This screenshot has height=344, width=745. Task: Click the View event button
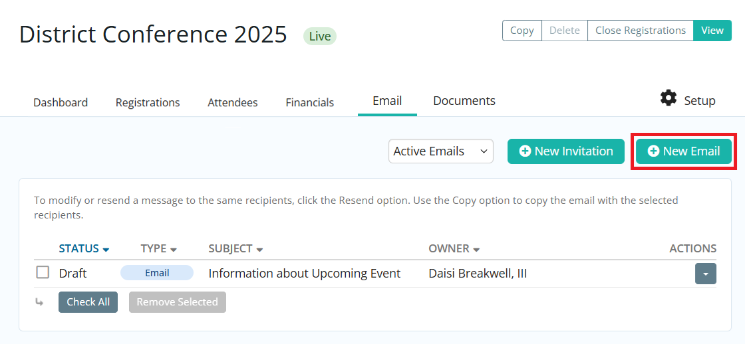click(712, 31)
